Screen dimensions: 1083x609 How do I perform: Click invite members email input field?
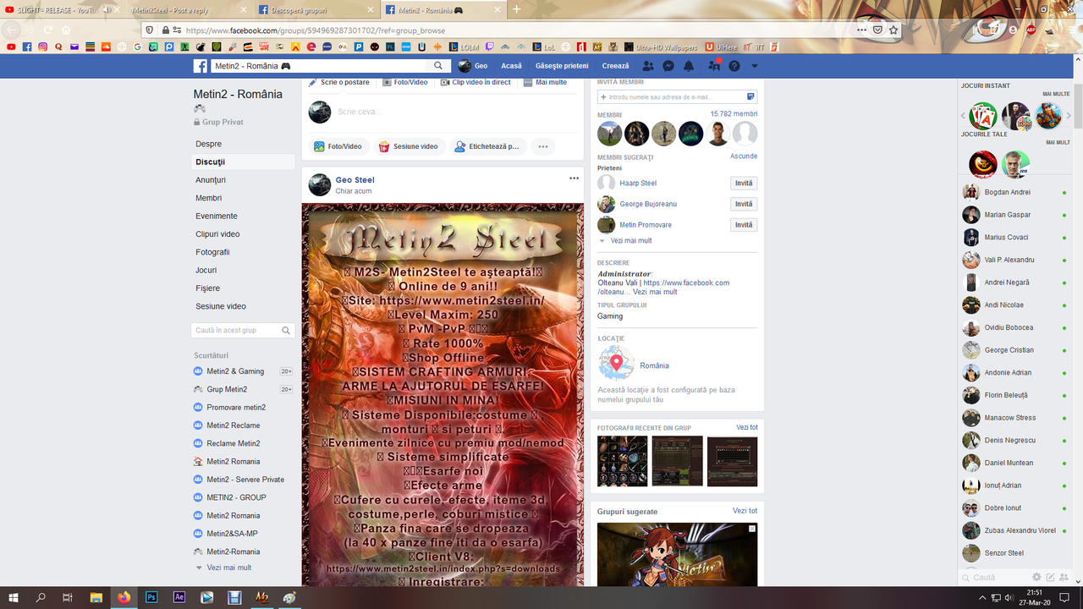pyautogui.click(x=677, y=97)
